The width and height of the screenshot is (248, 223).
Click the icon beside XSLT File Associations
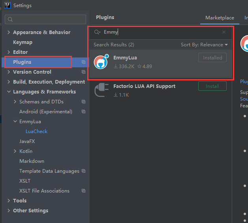click(83, 191)
